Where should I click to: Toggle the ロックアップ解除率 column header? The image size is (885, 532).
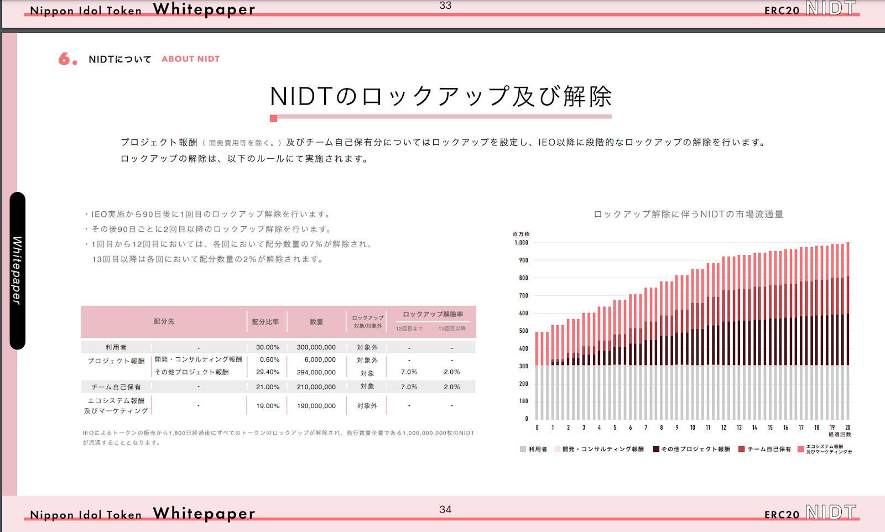pyautogui.click(x=434, y=314)
